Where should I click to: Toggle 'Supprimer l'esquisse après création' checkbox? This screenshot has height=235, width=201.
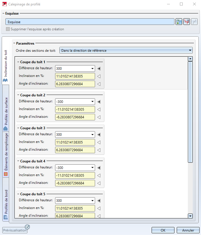(8, 29)
